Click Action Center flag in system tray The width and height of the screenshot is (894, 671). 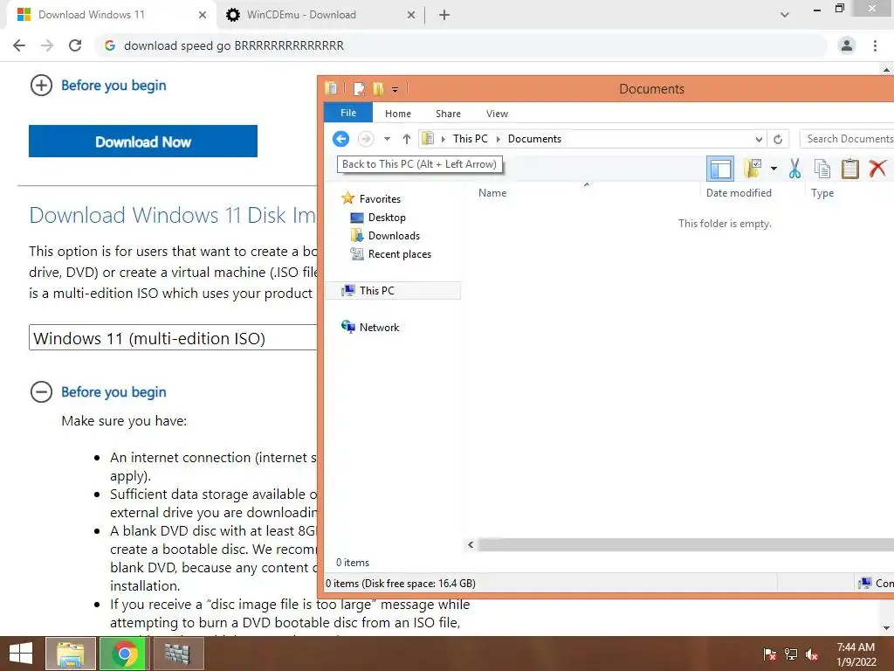pyautogui.click(x=769, y=654)
